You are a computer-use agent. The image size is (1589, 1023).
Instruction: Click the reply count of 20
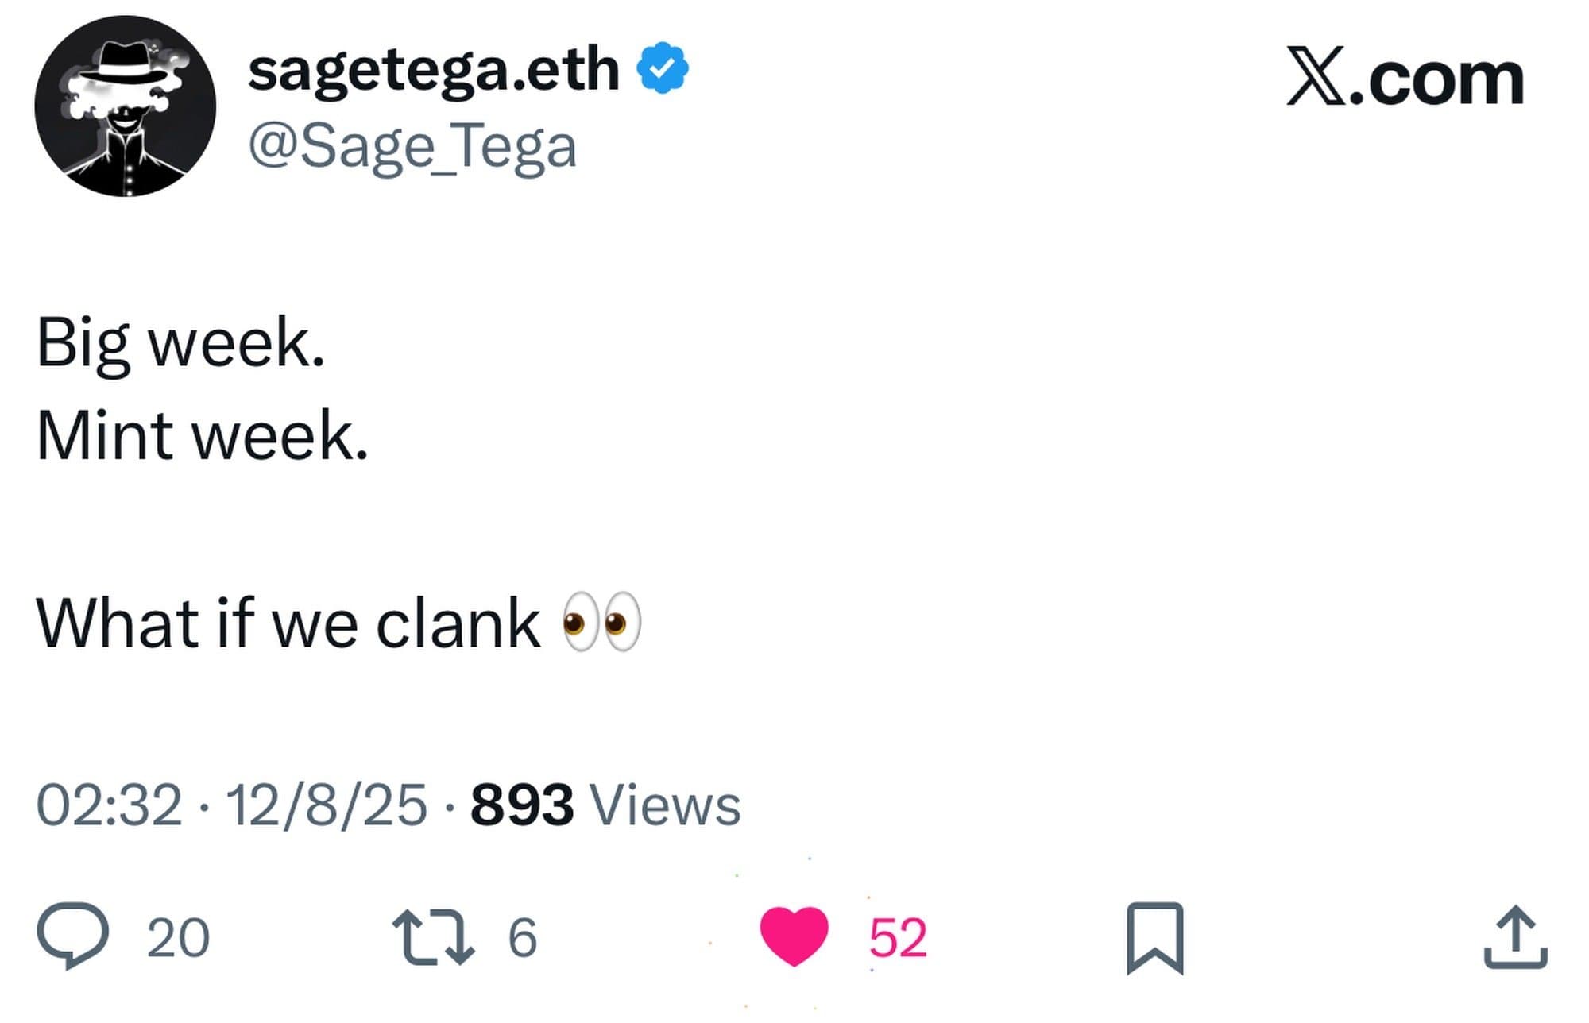pyautogui.click(x=178, y=938)
